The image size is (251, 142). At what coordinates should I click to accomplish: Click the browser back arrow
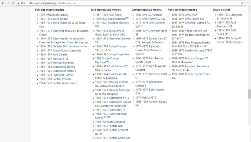tap(3, 3)
